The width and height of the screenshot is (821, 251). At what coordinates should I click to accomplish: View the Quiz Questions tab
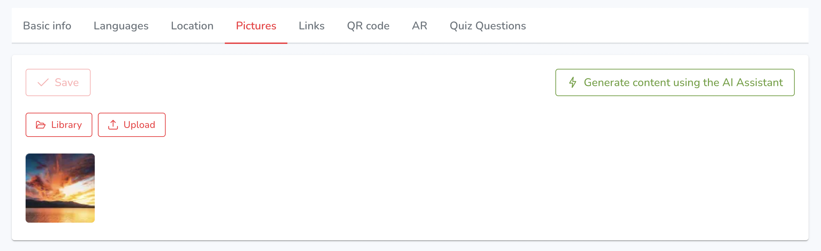click(x=488, y=26)
